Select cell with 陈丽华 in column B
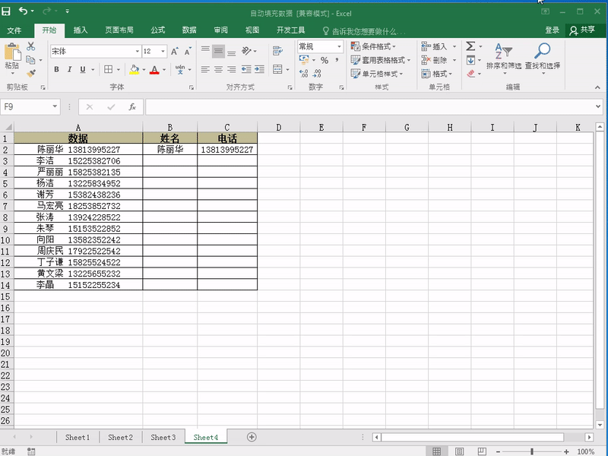Screen dimensions: 608x456 (x=169, y=150)
